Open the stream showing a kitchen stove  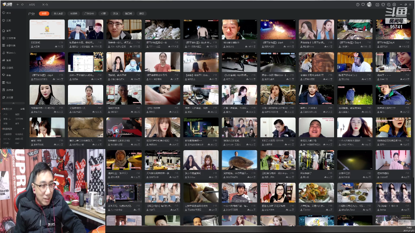pos(201,95)
